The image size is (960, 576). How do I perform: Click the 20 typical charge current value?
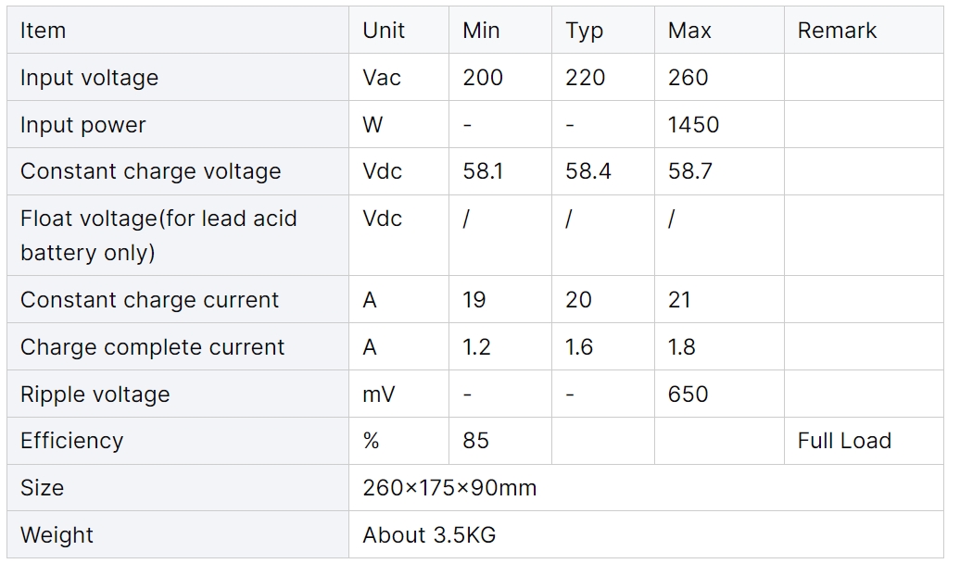click(578, 300)
